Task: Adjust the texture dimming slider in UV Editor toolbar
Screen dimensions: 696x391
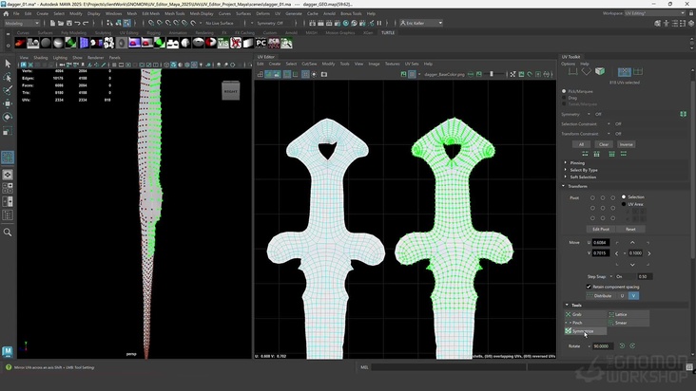Action: point(492,74)
